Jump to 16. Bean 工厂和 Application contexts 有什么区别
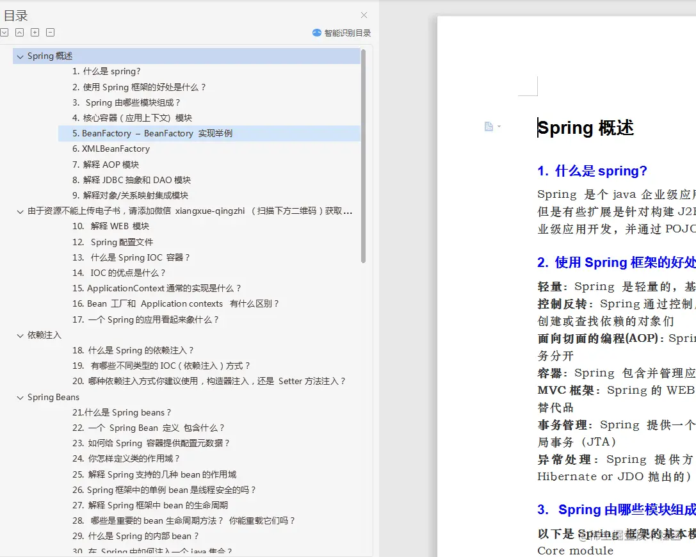696x557 pixels. (175, 304)
